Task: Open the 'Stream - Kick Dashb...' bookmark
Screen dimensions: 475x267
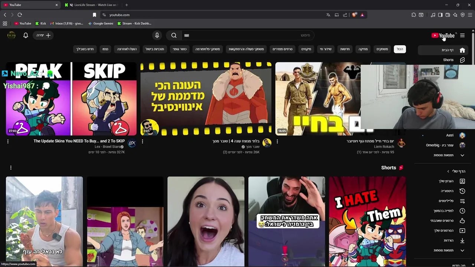Action: click(x=134, y=23)
